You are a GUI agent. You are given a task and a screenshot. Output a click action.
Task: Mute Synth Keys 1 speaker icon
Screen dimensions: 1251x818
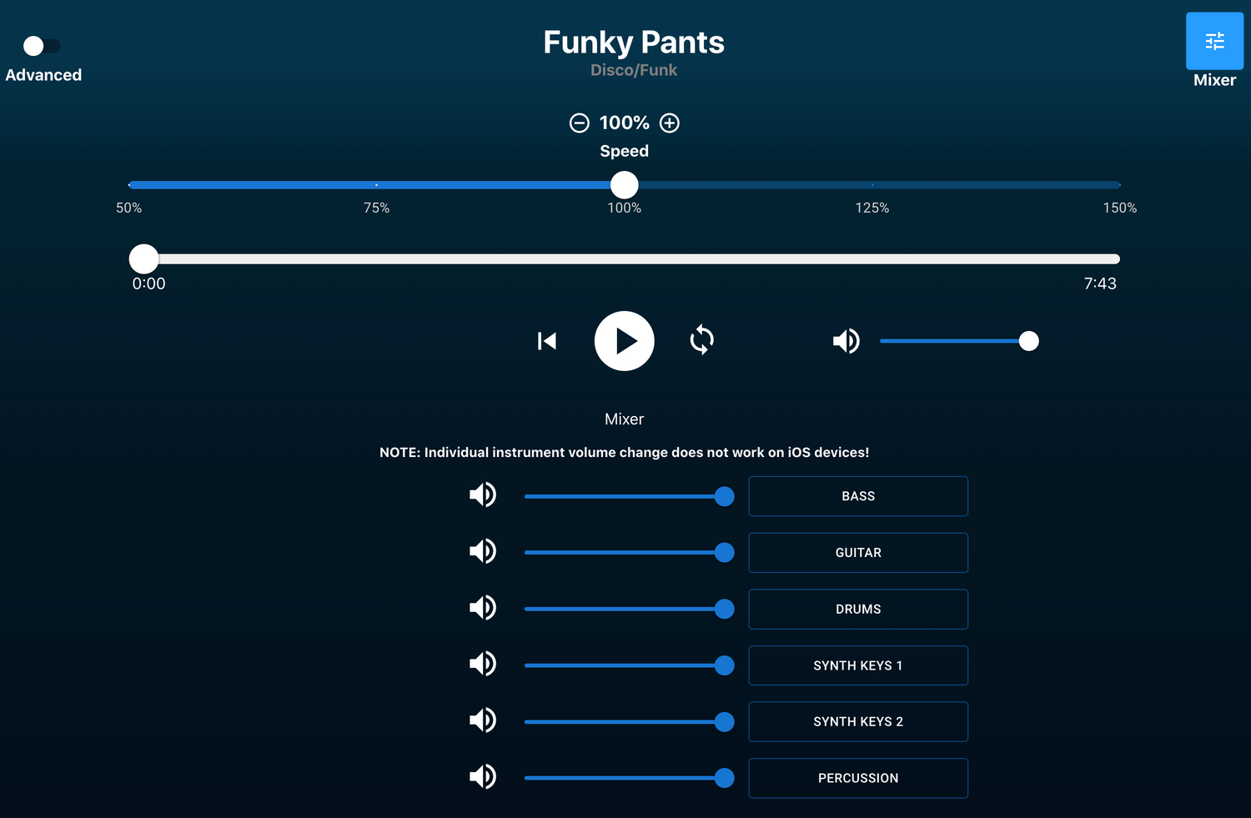click(x=483, y=665)
